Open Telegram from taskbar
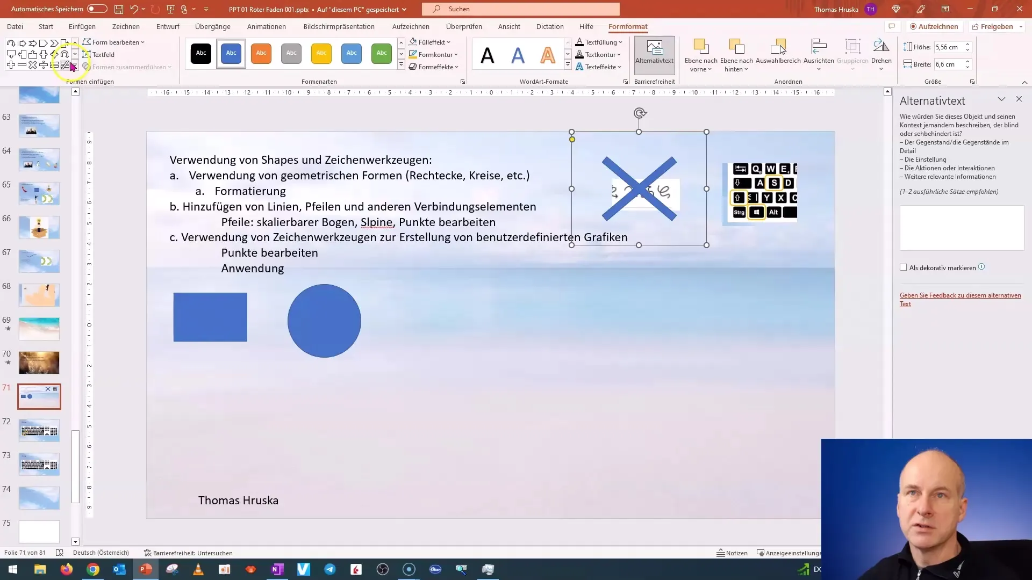 click(330, 569)
